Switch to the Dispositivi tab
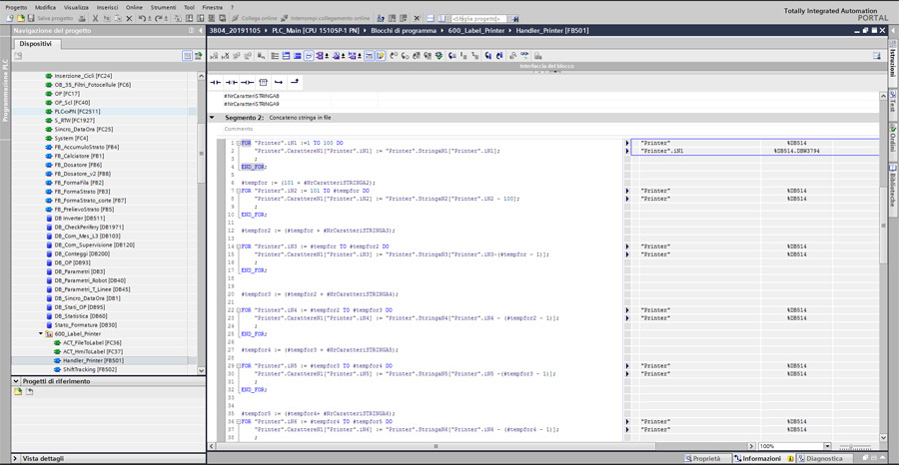Image resolution: width=899 pixels, height=465 pixels. tap(35, 44)
